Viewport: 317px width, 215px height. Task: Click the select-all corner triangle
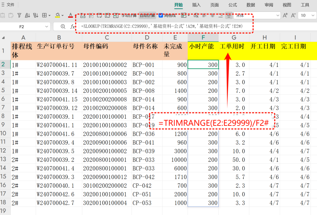coord(3,37)
